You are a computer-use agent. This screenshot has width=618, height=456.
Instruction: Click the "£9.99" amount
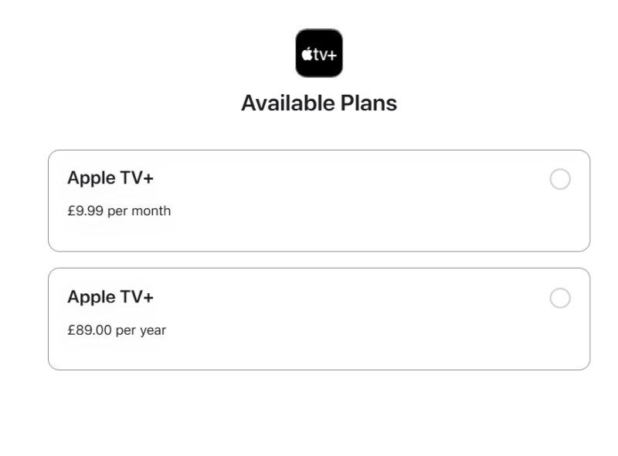pyautogui.click(x=85, y=211)
